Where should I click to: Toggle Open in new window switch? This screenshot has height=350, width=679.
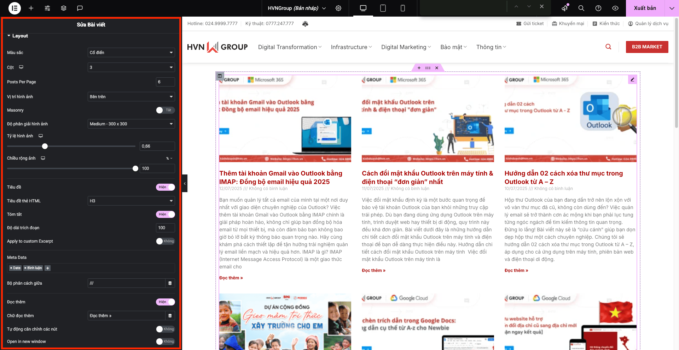[165, 342]
